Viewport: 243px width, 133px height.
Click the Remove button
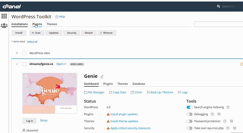point(107,33)
